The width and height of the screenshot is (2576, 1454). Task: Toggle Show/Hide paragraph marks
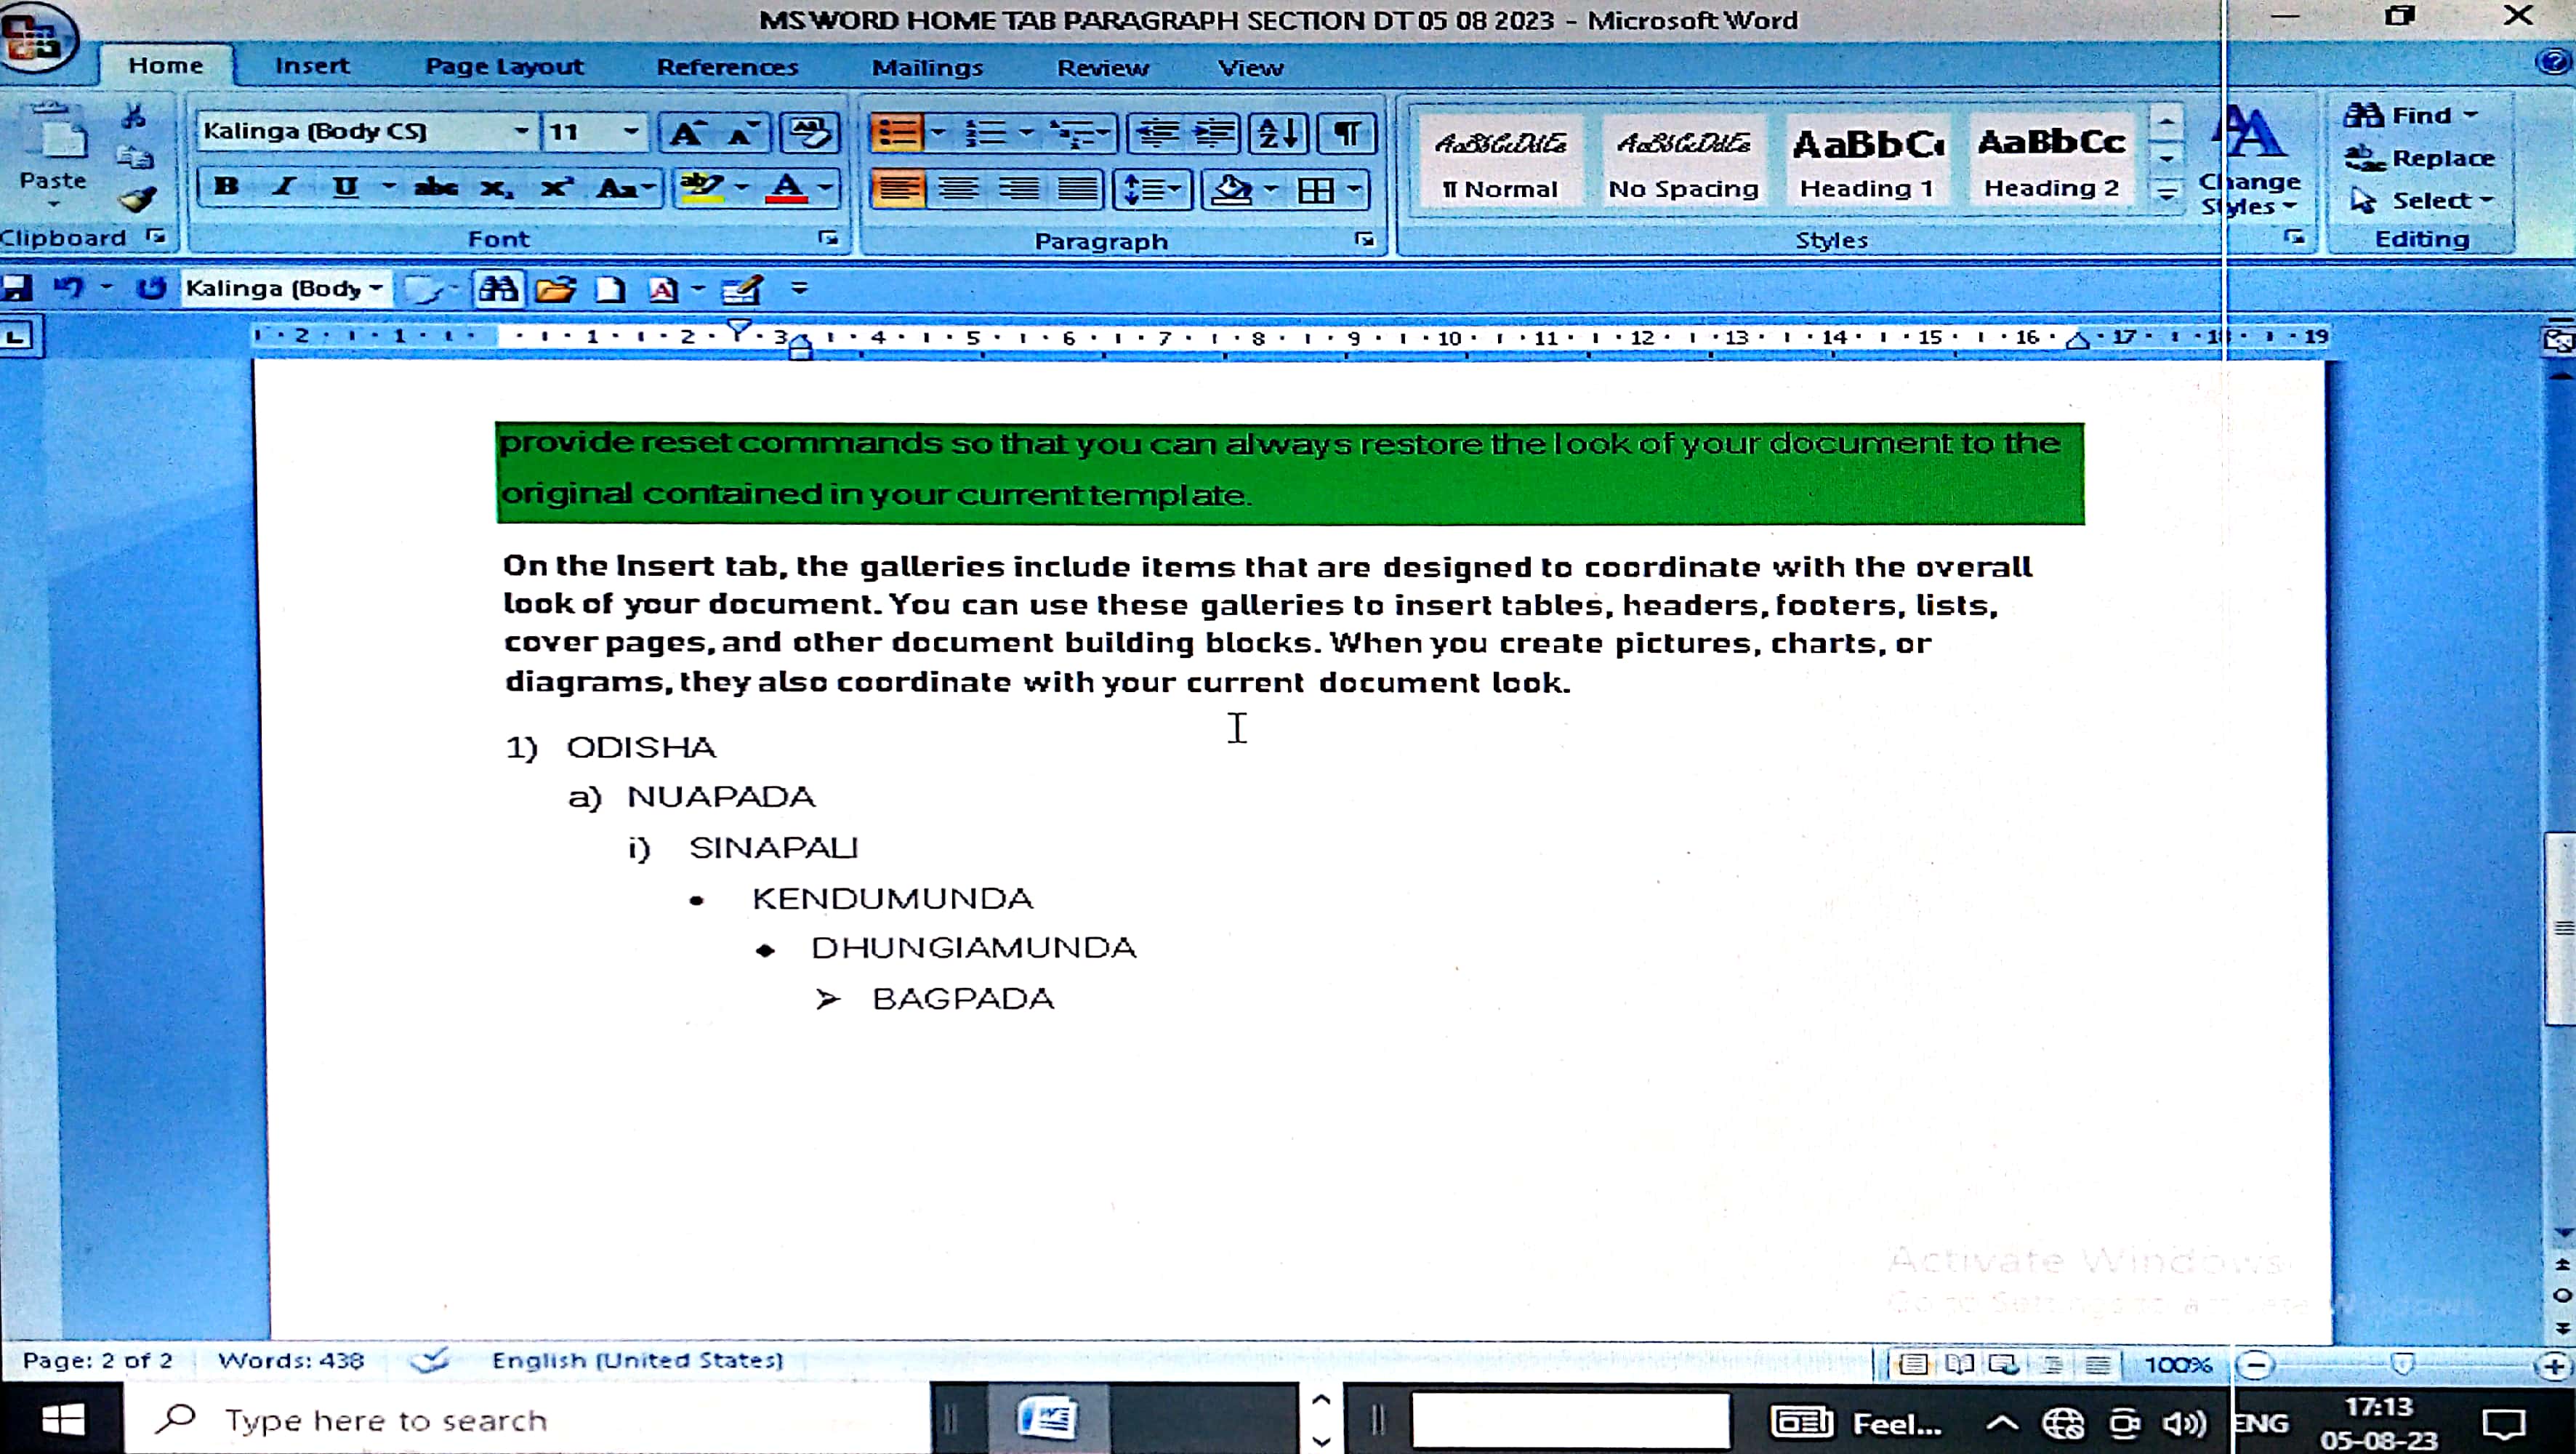coord(1347,133)
